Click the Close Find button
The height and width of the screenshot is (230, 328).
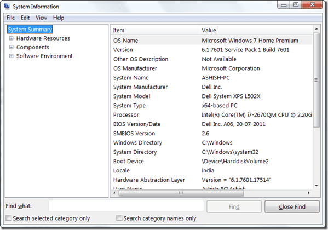coord(292,207)
